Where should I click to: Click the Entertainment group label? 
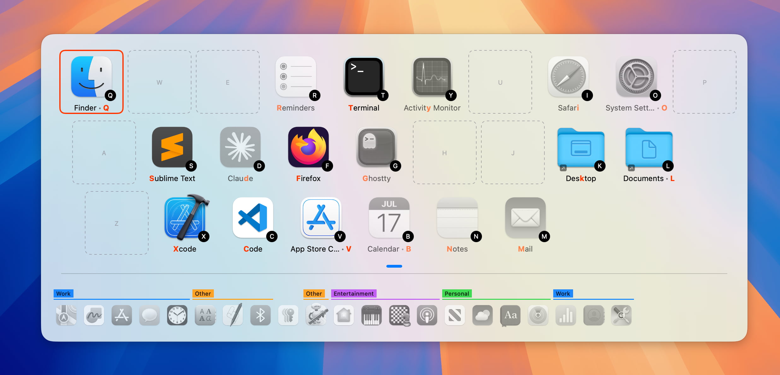(x=354, y=294)
